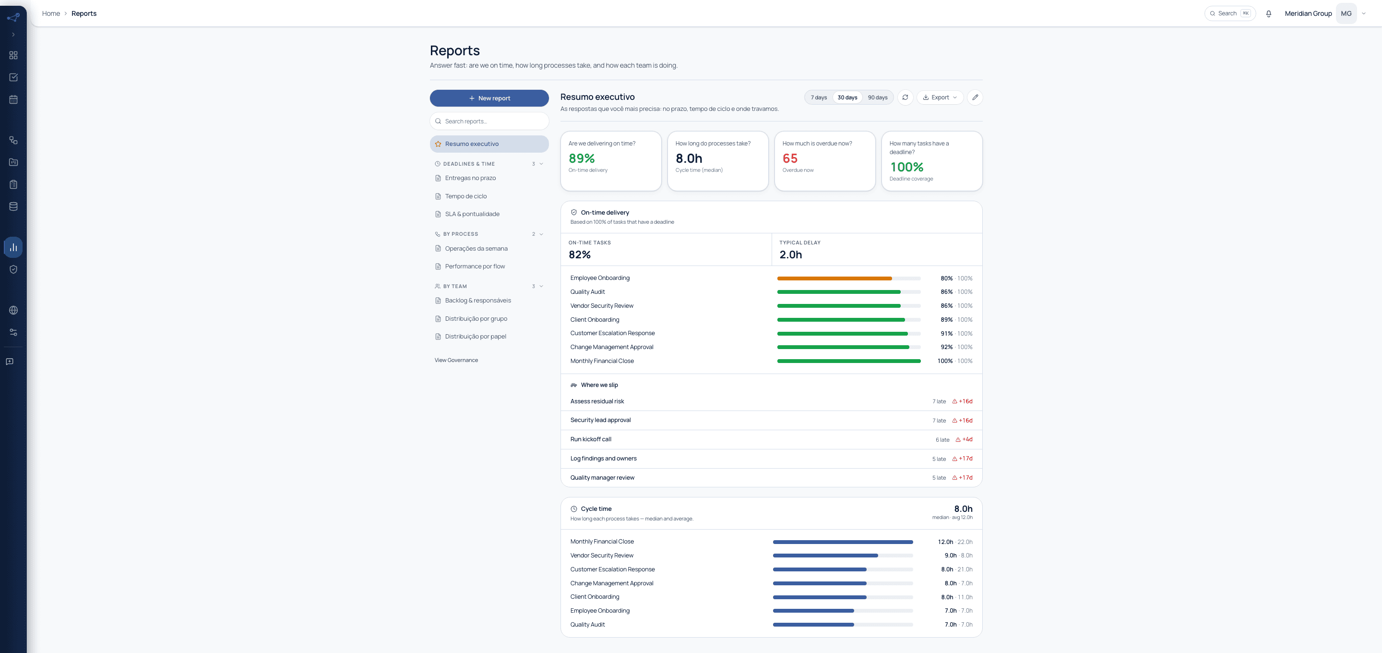
Task: Click the pencil edit report icon
Action: (975, 98)
